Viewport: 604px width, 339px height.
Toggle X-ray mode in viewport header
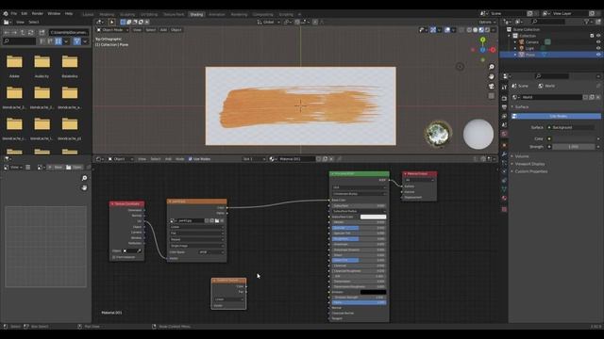pos(461,29)
